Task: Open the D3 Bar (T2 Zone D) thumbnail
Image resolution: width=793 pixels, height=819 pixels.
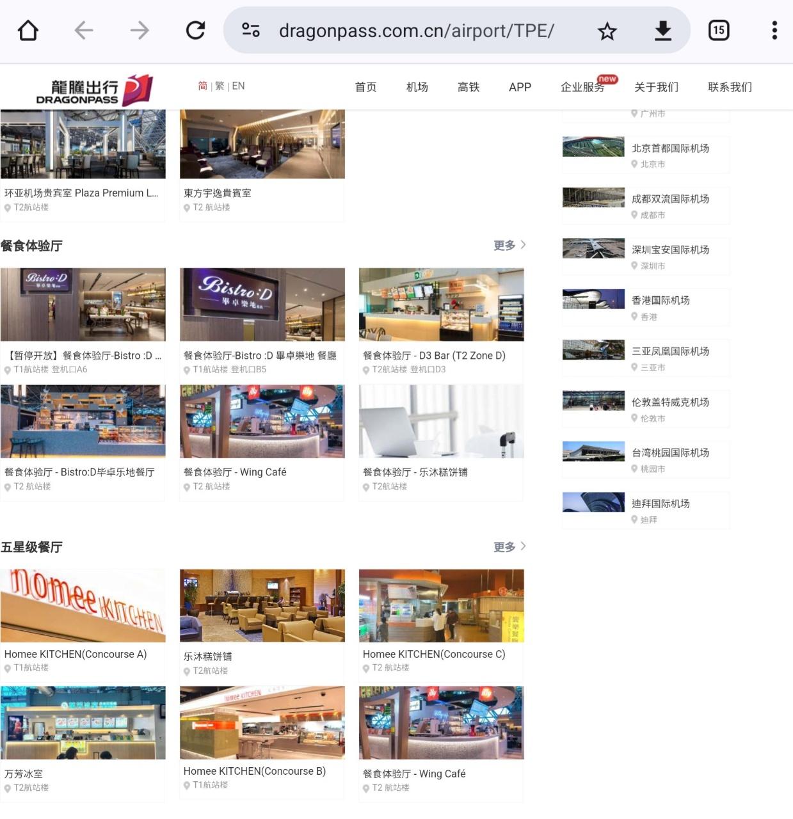Action: click(x=441, y=305)
